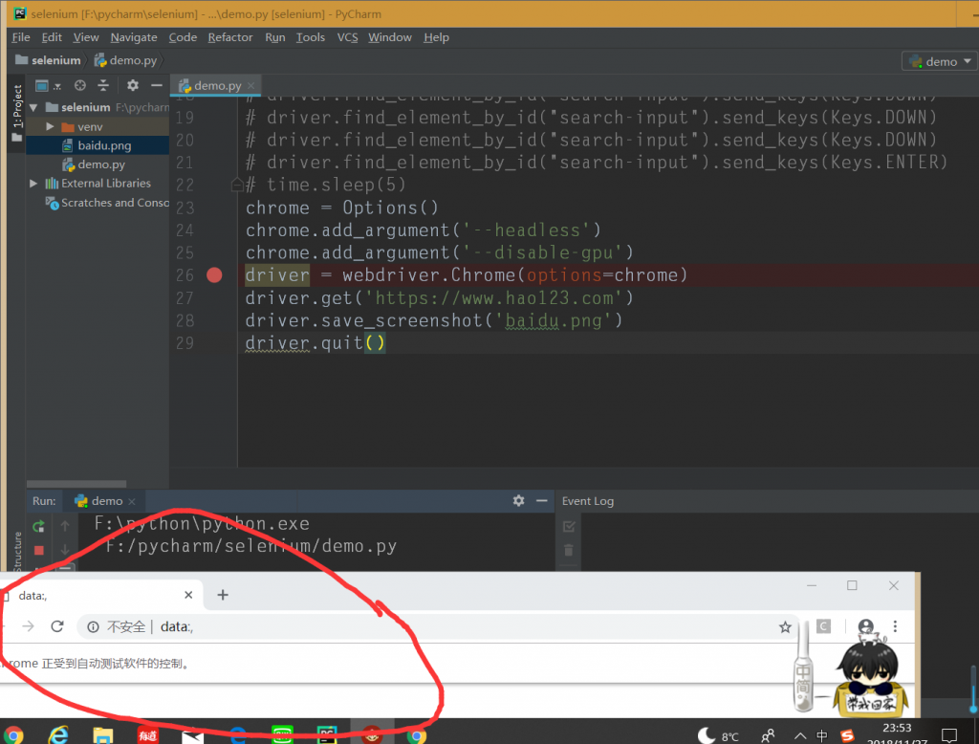The height and width of the screenshot is (744, 979).
Task: Select demo.py in project tree
Action: (x=93, y=164)
